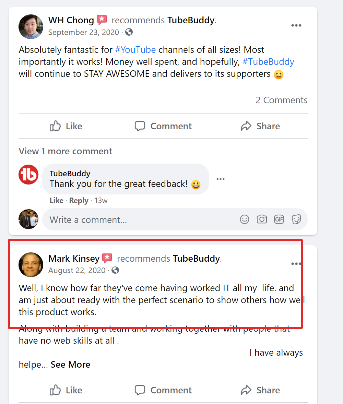Open options menu on WH Chong's post
This screenshot has width=343, height=404.
[x=296, y=25]
